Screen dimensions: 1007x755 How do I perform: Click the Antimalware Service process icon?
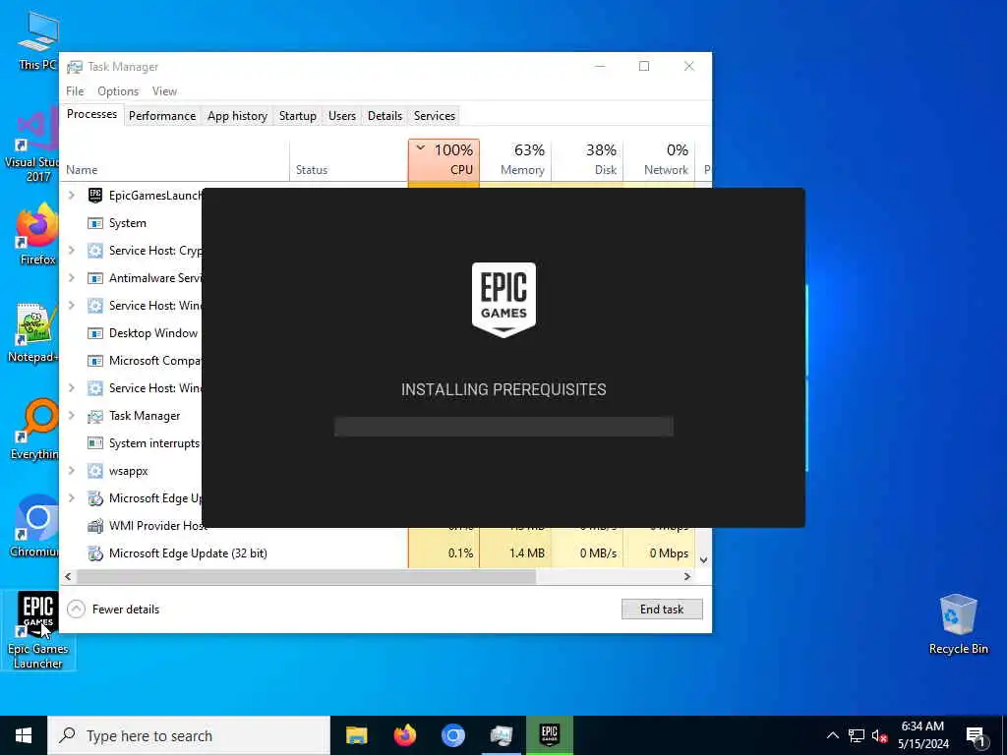click(95, 278)
